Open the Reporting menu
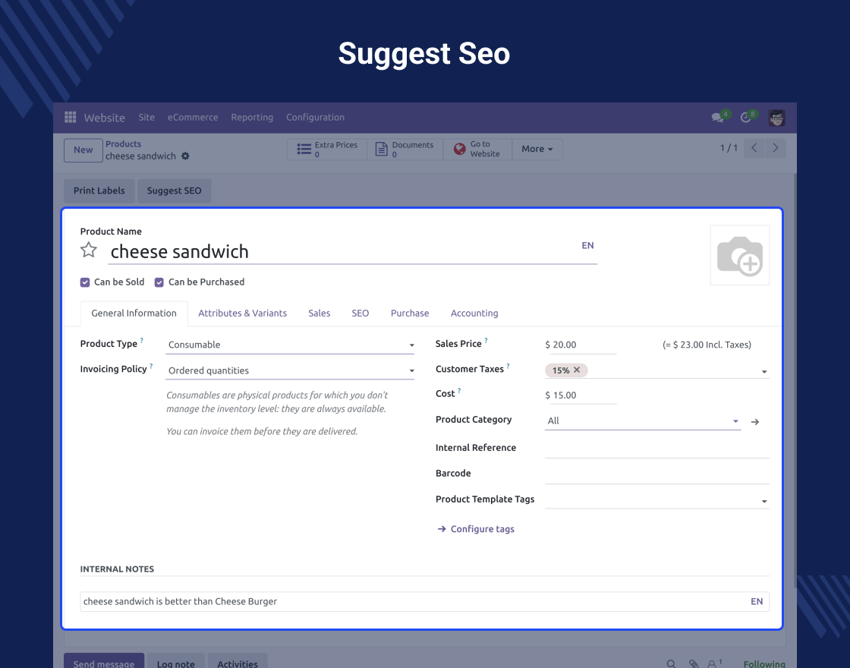The width and height of the screenshot is (850, 668). (x=252, y=117)
